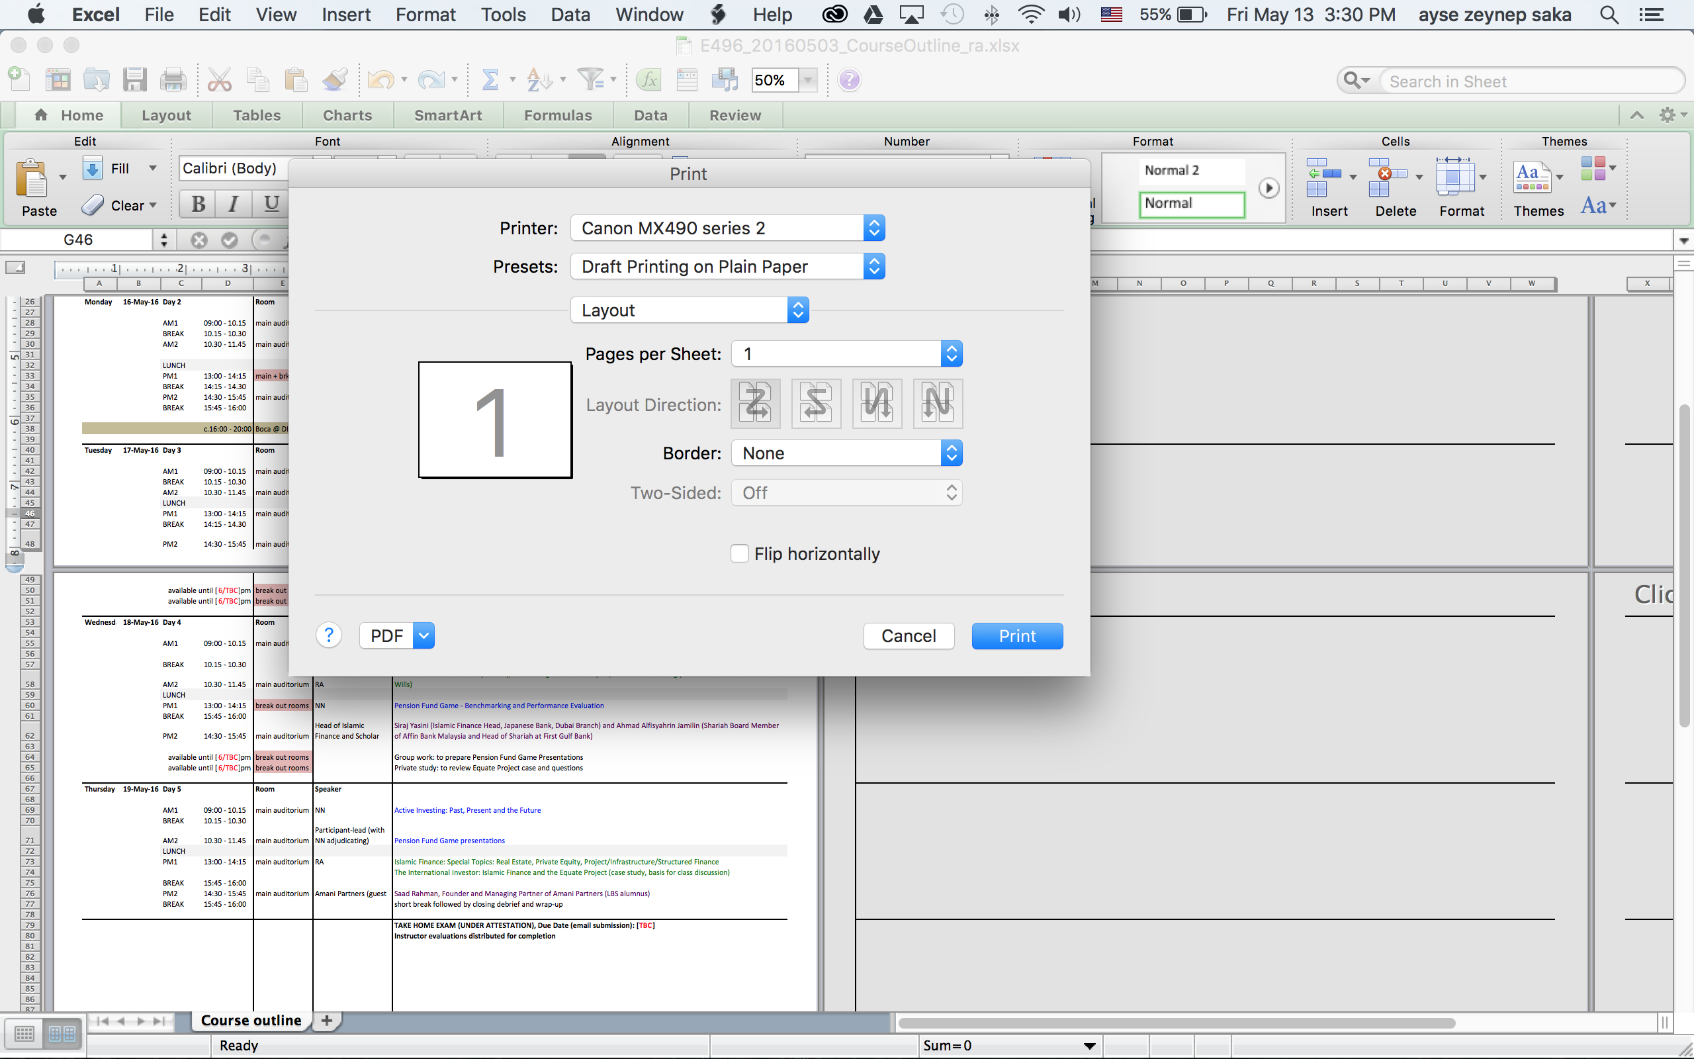This screenshot has height=1059, width=1694.
Task: Open the Insert menu in menu bar
Action: [346, 15]
